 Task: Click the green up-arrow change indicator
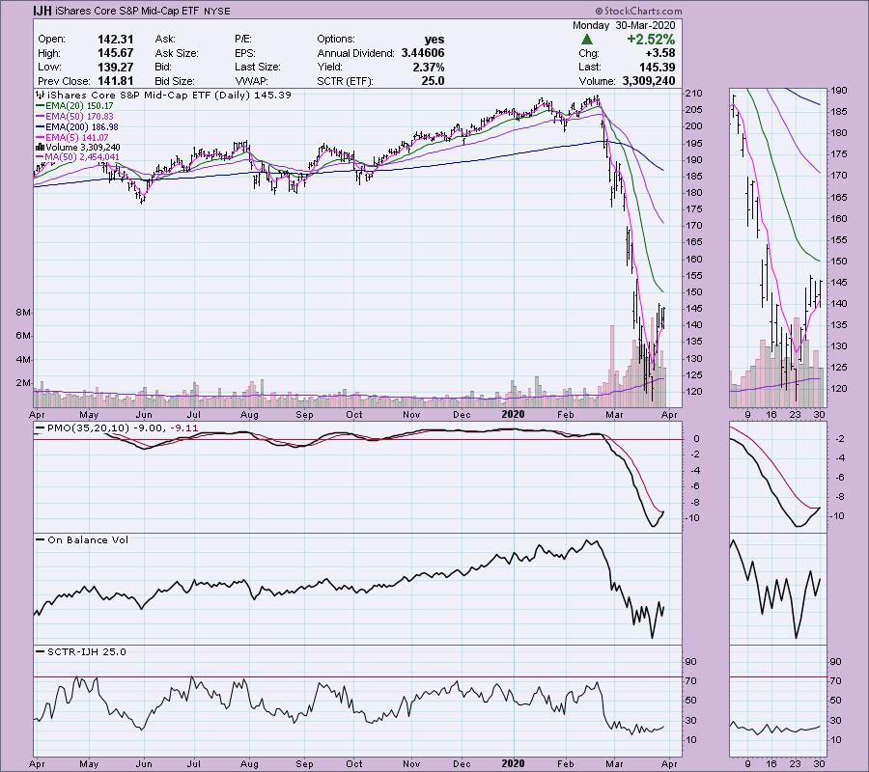tap(586, 40)
